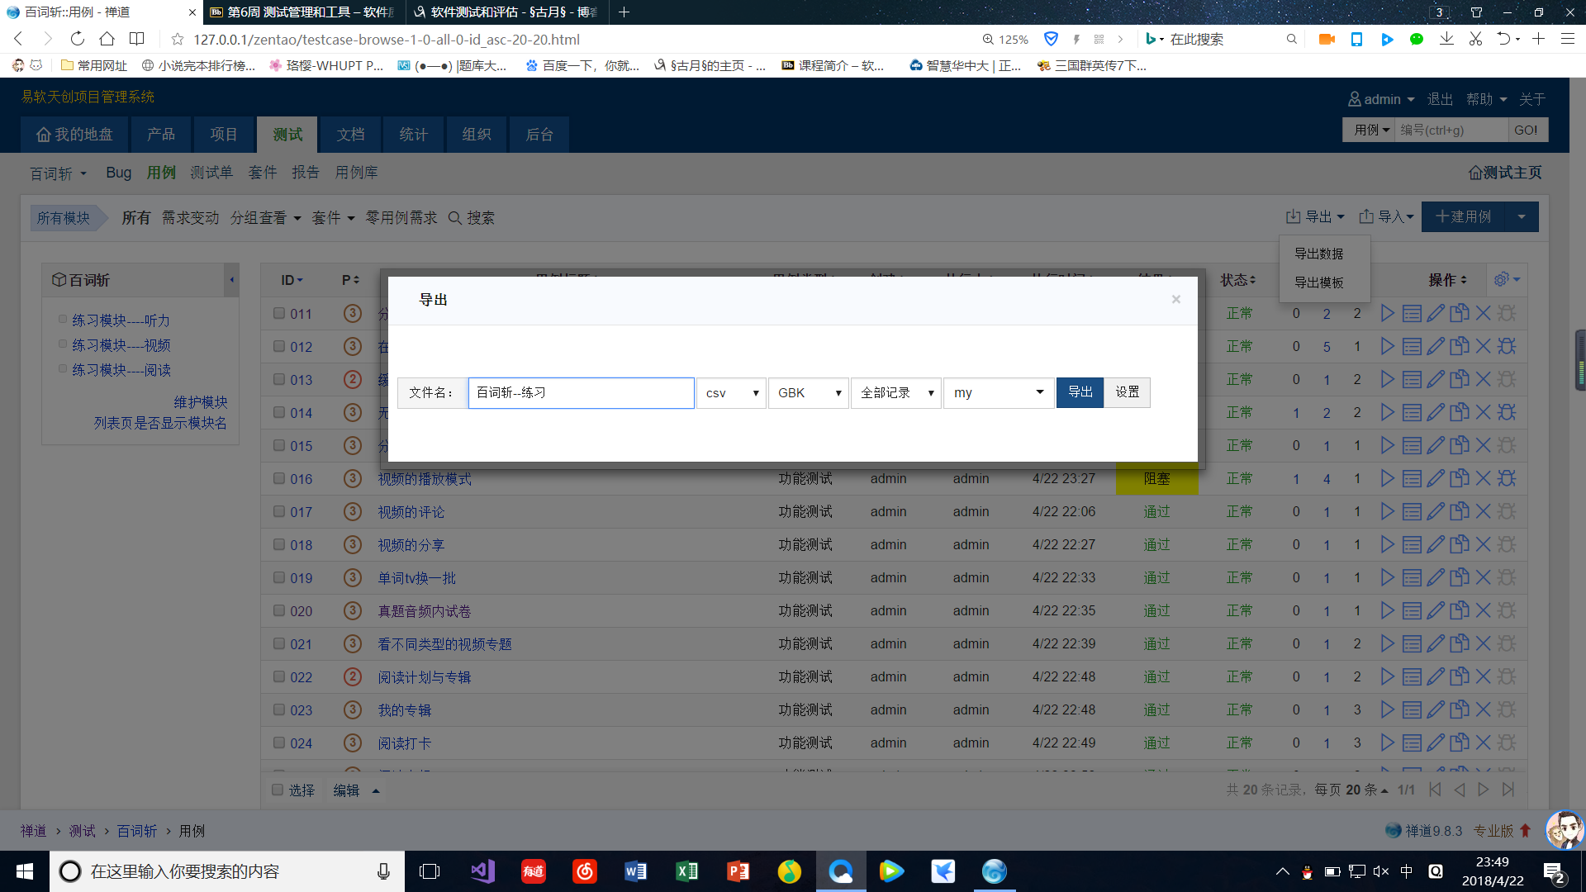This screenshot has width=1586, height=892.
Task: Select 导出模板 menu entry
Action: [1319, 282]
